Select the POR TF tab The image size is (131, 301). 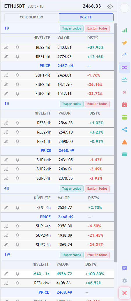pyautogui.click(x=86, y=17)
